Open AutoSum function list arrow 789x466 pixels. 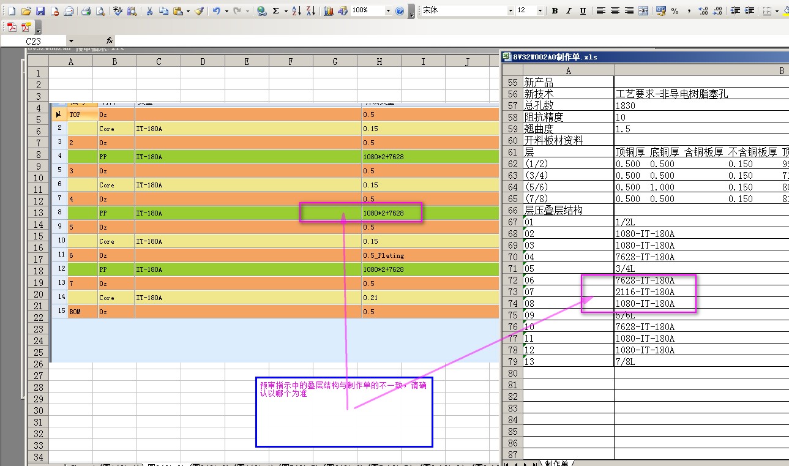(x=286, y=11)
